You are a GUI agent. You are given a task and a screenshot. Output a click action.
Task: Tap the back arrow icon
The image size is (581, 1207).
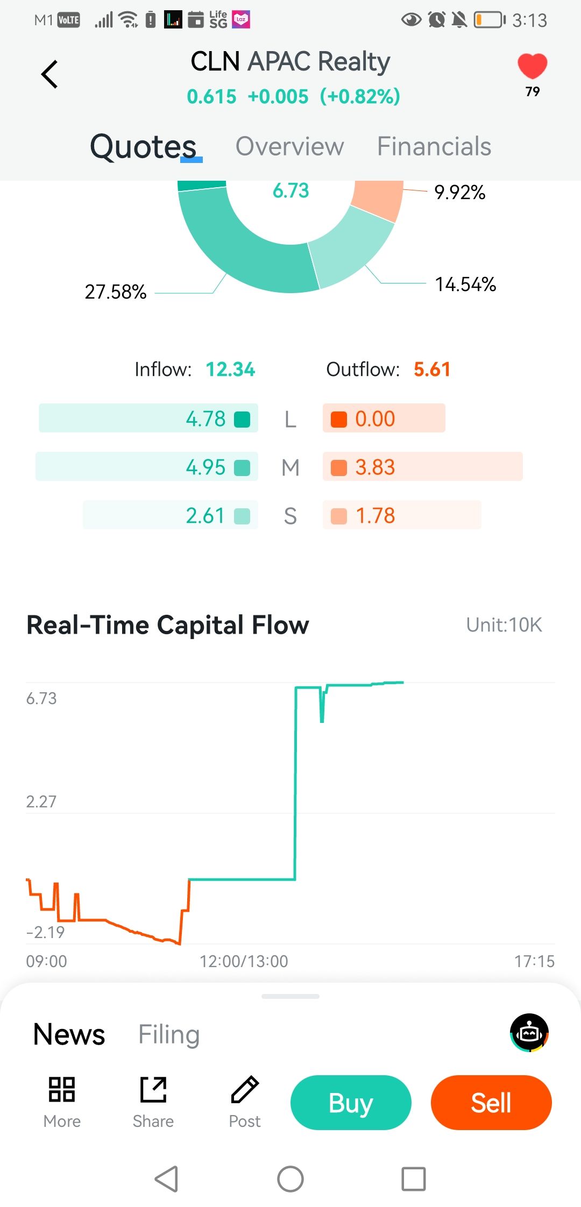tap(49, 74)
